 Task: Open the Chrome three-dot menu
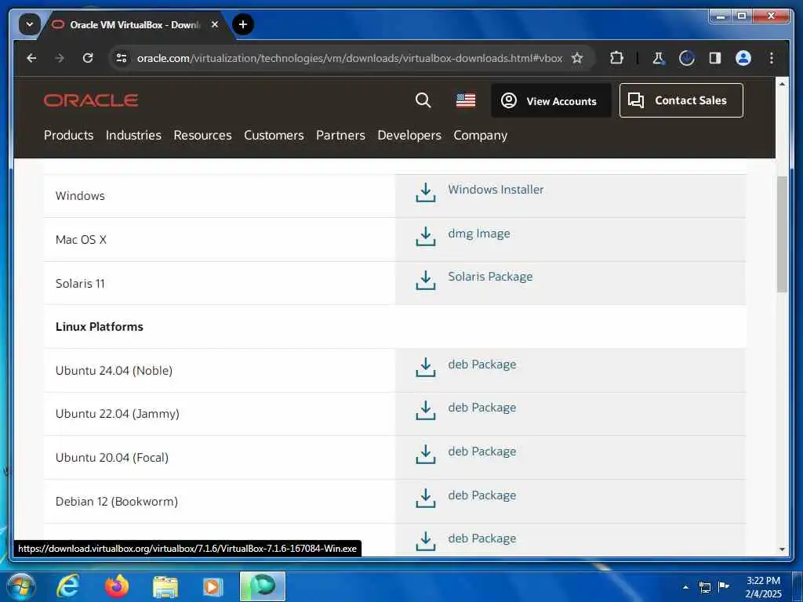coord(772,58)
